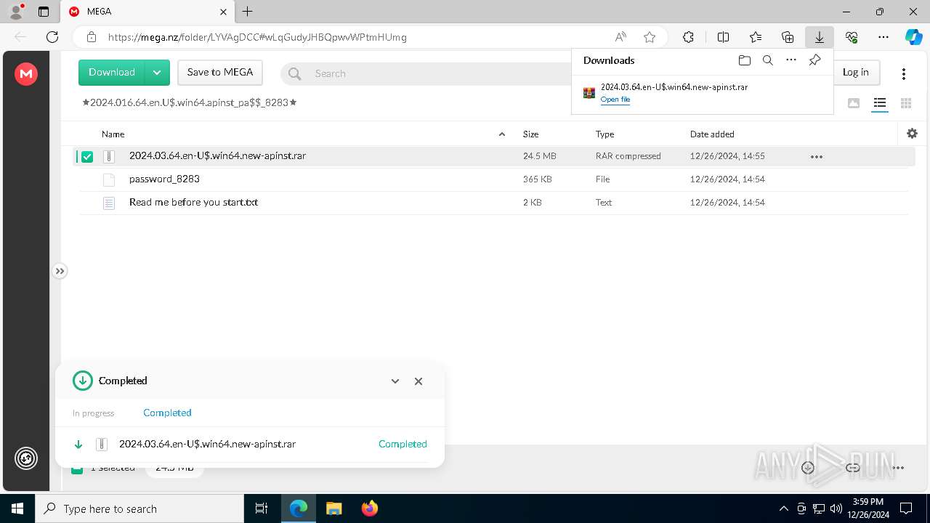Toggle Read aloud icon
Screen dimensions: 930x523
[620, 37]
